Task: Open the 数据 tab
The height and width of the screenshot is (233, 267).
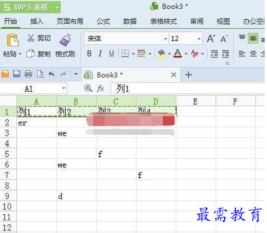Action: pos(130,21)
